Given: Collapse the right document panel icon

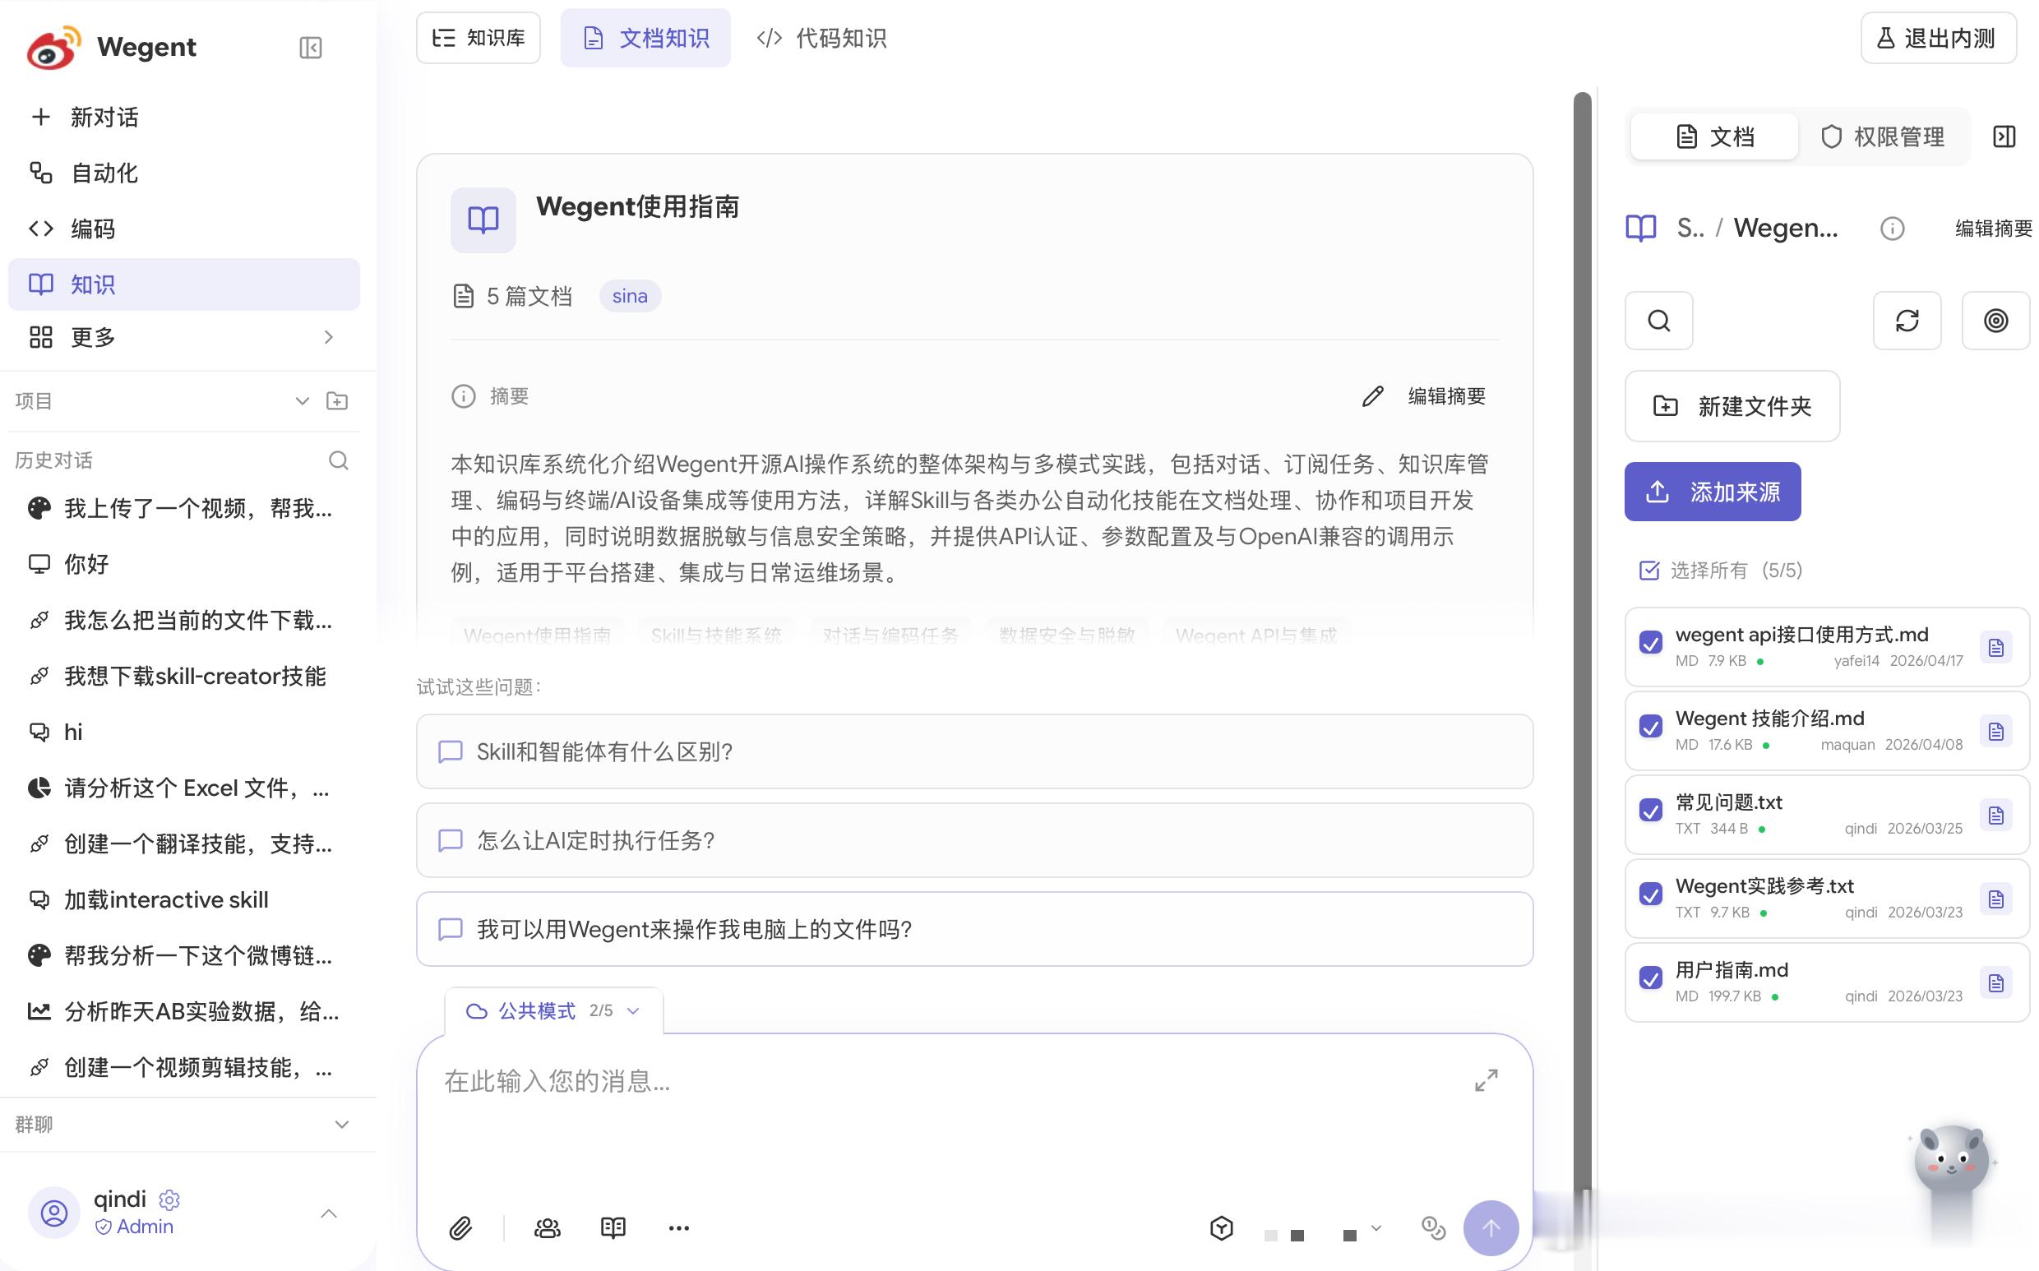Looking at the screenshot, I should click(x=2004, y=137).
